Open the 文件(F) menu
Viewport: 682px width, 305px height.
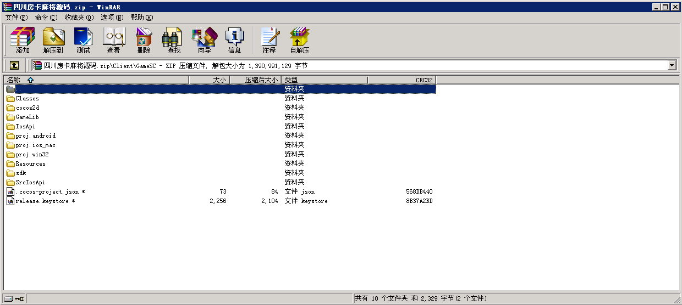tap(16, 18)
